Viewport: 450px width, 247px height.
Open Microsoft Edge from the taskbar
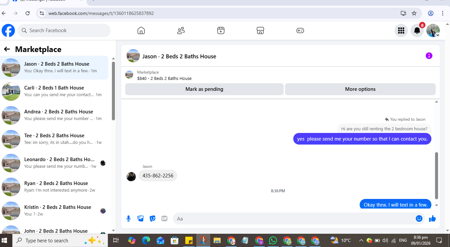coord(146,240)
